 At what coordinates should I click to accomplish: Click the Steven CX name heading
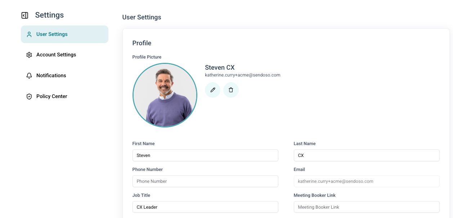220,68
